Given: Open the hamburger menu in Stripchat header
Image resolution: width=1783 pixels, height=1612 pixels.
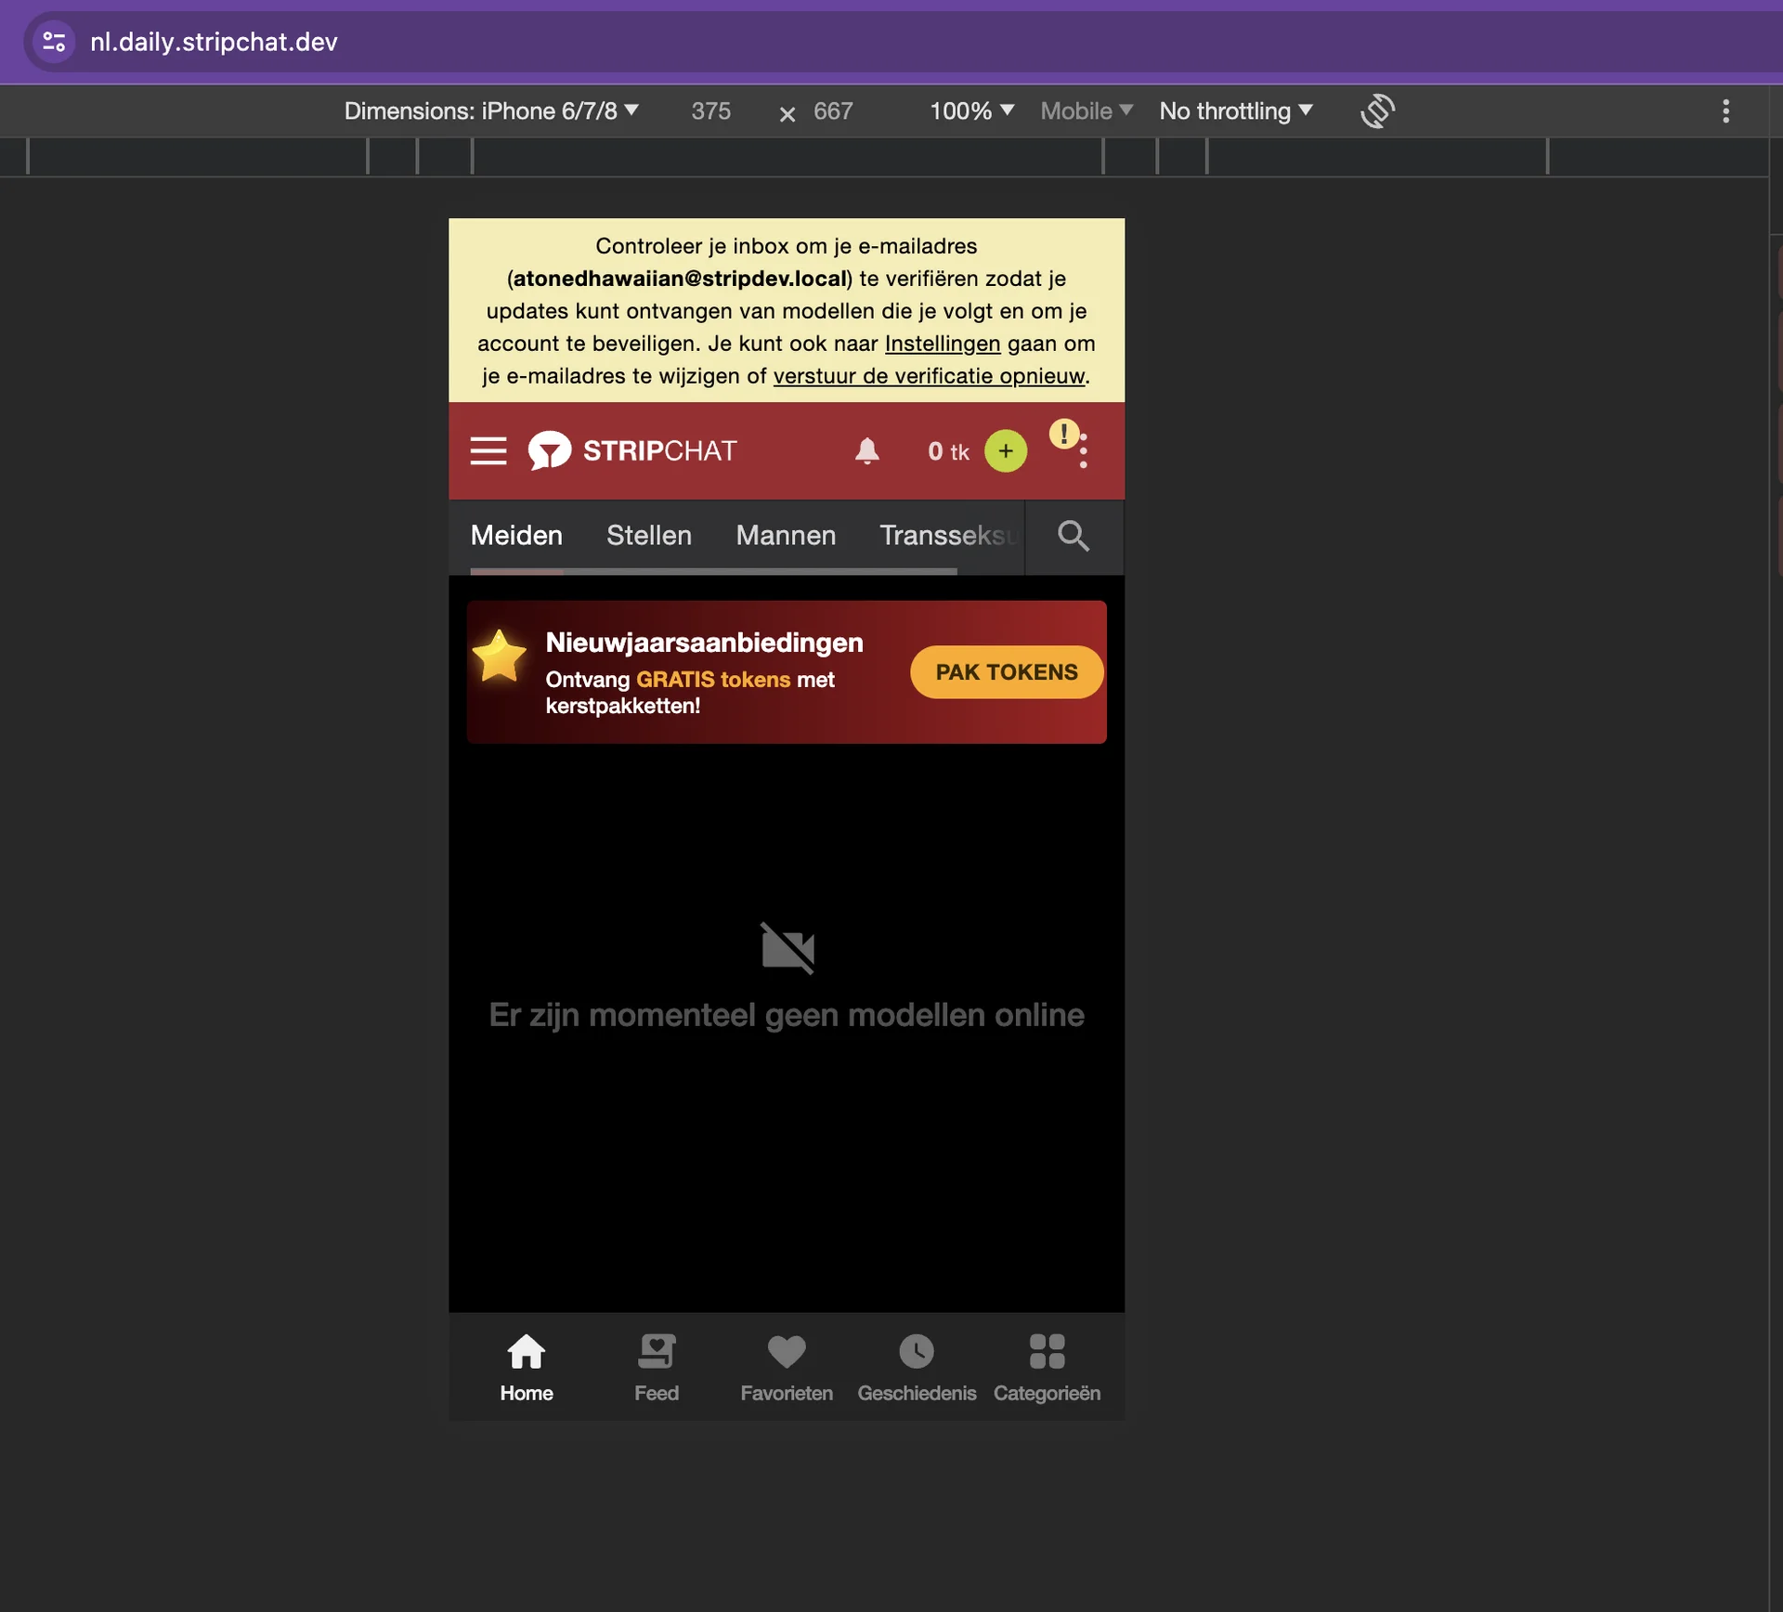Looking at the screenshot, I should (488, 451).
